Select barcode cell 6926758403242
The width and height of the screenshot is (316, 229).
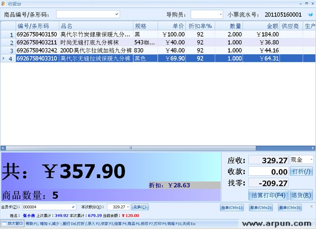click(x=37, y=51)
